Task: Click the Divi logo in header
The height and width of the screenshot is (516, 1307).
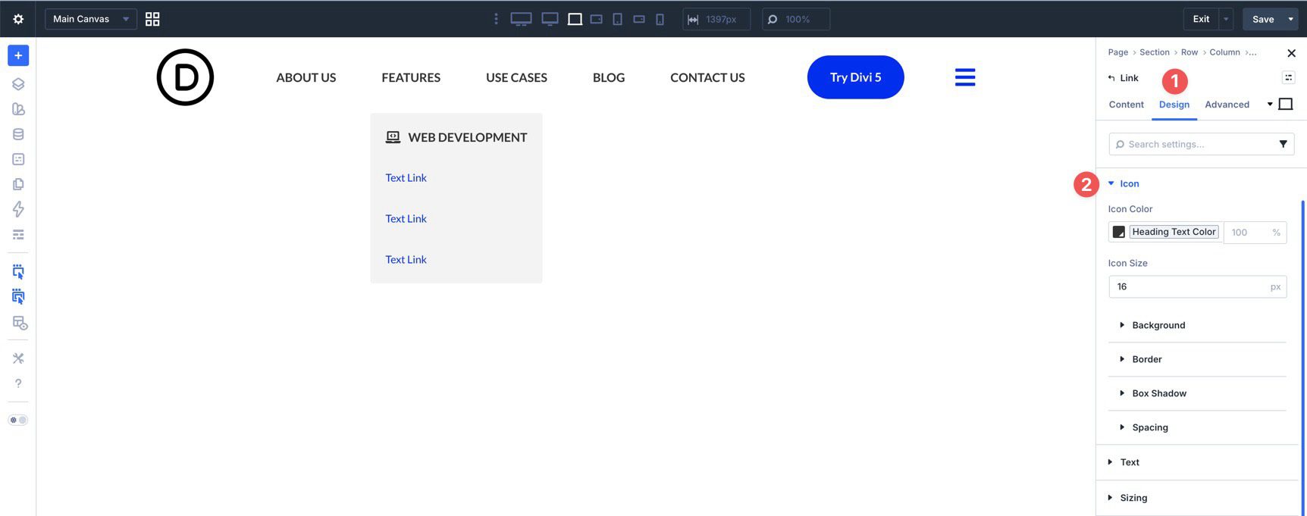Action: coord(185,77)
